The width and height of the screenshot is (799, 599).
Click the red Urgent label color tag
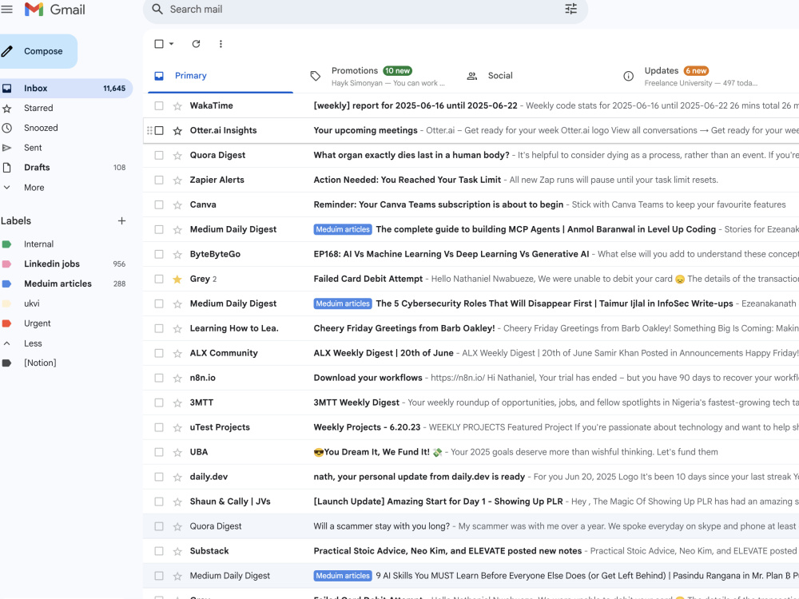6,323
